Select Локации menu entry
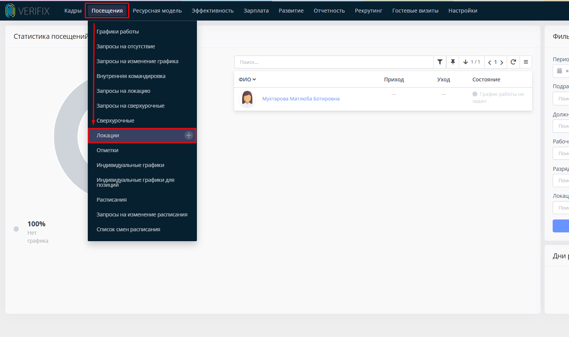Viewport: 569px width, 337px height. tap(142, 135)
